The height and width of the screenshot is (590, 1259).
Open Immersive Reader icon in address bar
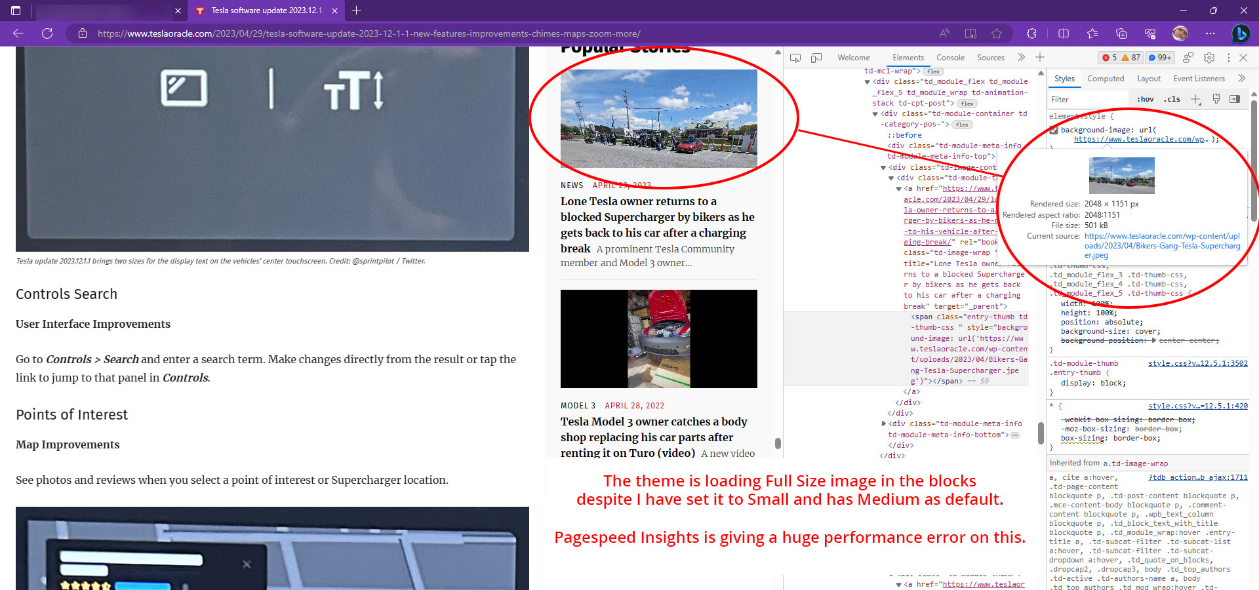pyautogui.click(x=970, y=33)
